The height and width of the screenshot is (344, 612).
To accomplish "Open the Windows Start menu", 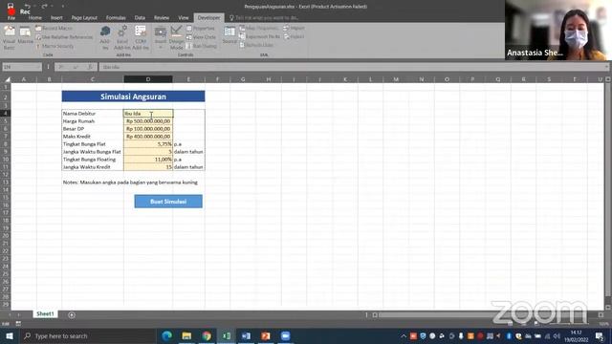I will click(10, 335).
